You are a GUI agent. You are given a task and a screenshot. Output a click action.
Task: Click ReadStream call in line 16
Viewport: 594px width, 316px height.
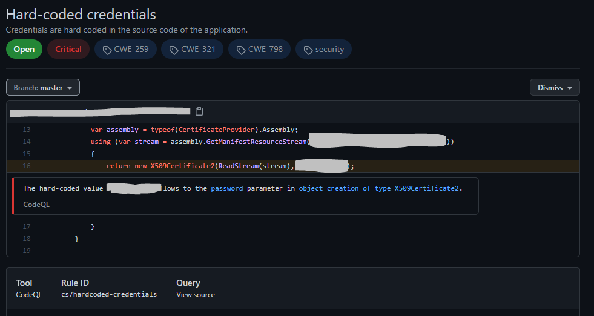click(239, 166)
